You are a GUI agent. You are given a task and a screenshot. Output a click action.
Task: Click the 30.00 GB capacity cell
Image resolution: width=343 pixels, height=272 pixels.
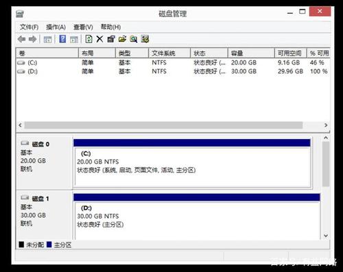click(244, 71)
